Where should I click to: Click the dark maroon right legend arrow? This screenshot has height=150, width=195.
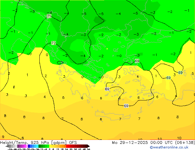89,146
